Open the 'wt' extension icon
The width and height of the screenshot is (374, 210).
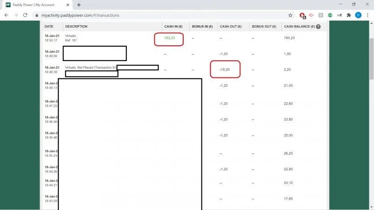[x=339, y=15]
